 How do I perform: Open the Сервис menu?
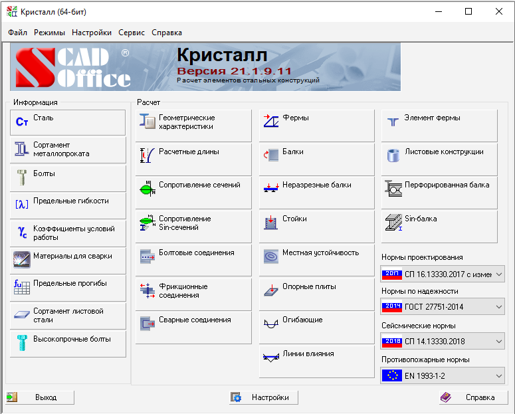tap(132, 33)
